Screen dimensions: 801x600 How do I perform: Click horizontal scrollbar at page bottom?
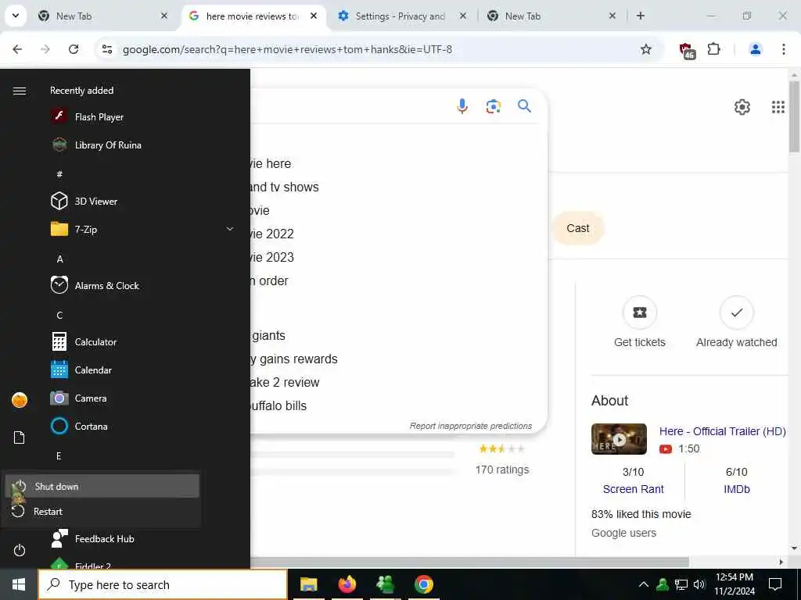click(470, 562)
